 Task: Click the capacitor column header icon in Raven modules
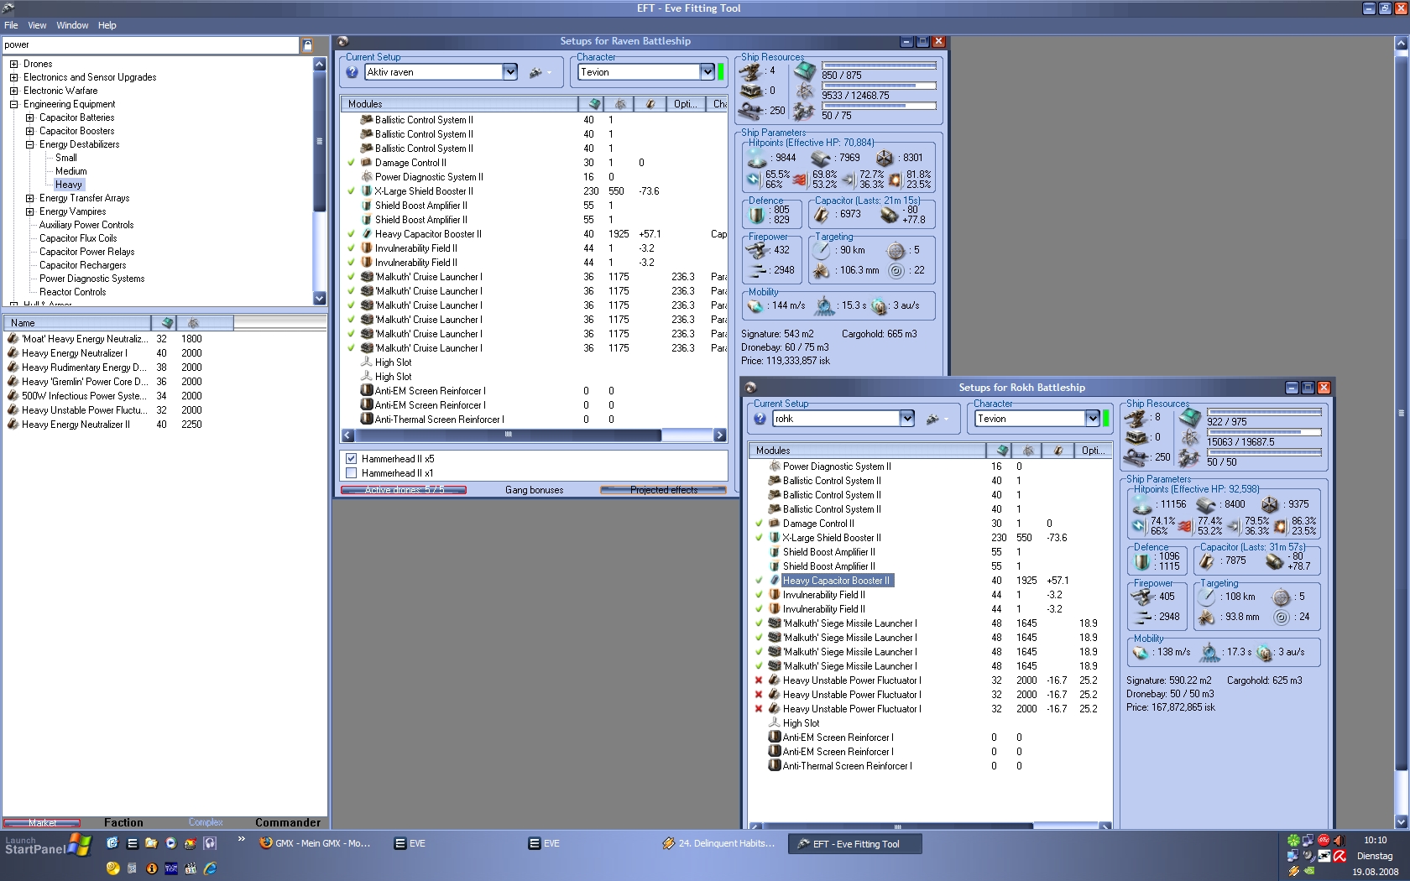650,104
